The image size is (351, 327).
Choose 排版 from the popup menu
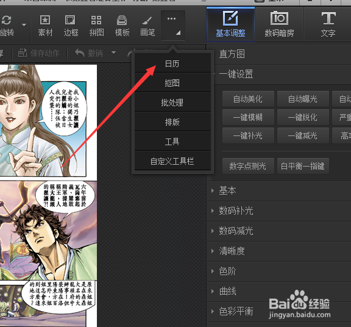(x=172, y=122)
